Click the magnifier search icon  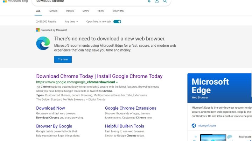coord(165,1)
